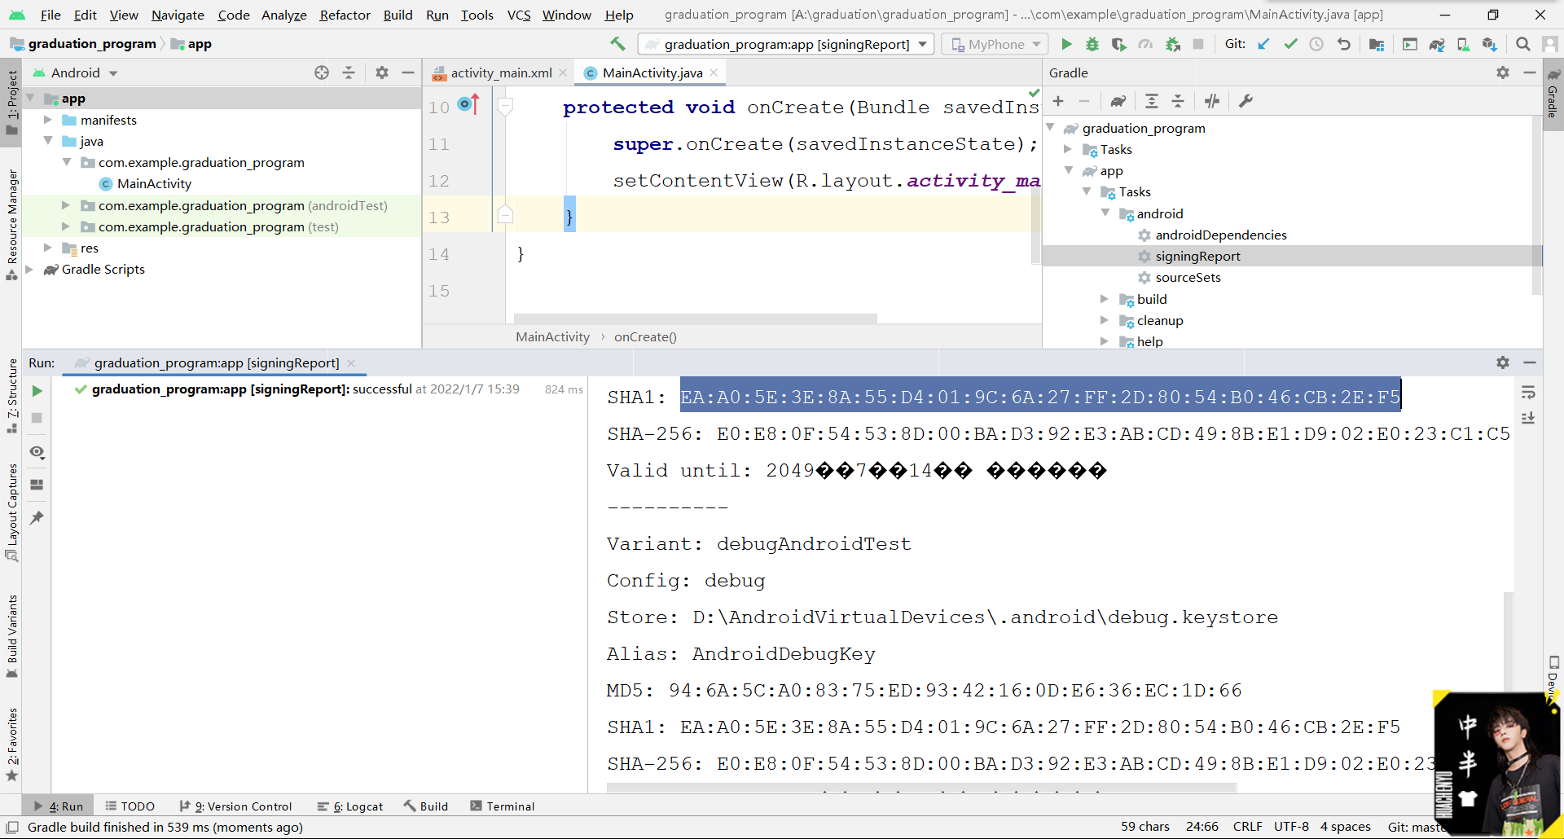Click the greyed Stop button in toolbar
This screenshot has height=839, width=1564.
click(1198, 44)
